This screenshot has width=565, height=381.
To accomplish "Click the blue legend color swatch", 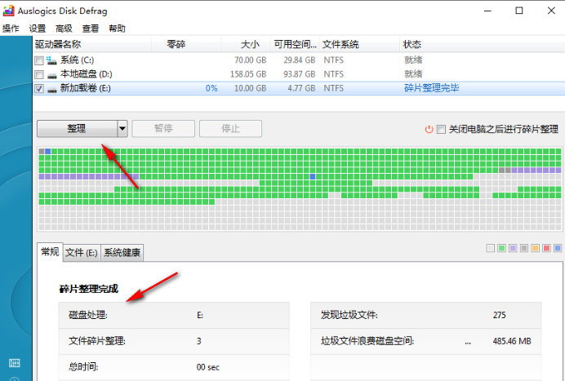I will [558, 248].
